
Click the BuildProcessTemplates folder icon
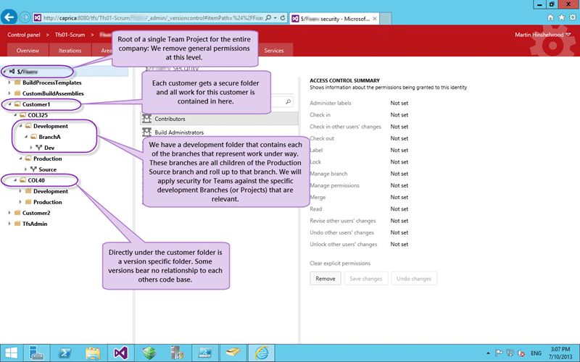pos(17,83)
